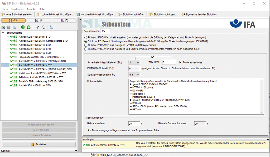This screenshot has width=270, height=157.
Task: Select PL from Kategorie, MTTFD und DCavg option
Action: click(86, 45)
